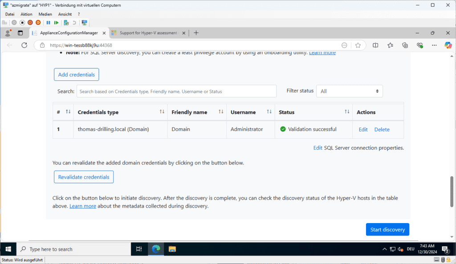The width and height of the screenshot is (456, 264).
Task: Click the Revert checkpoint arrow icon
Action: [x=74, y=23]
